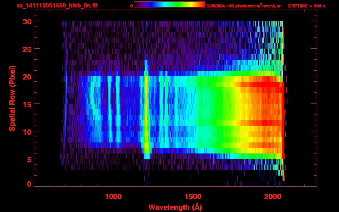Click the y-axis tick label 0
The image size is (339, 212).
click(29, 184)
